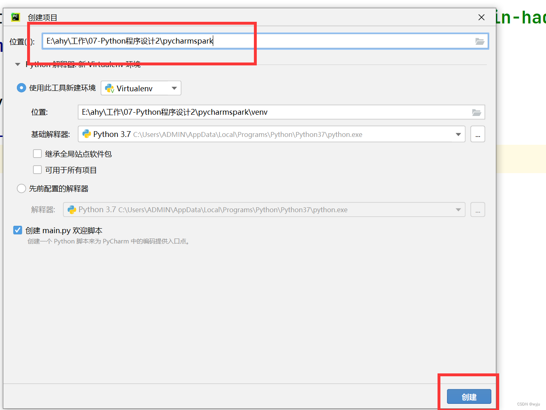
Task: Click the 创建项目 title text
Action: click(43, 17)
